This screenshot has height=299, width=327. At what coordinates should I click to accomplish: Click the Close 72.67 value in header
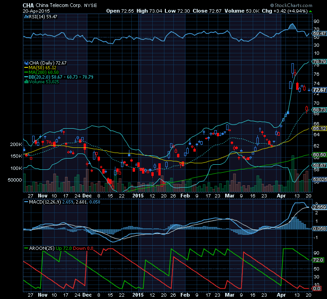click(x=207, y=11)
